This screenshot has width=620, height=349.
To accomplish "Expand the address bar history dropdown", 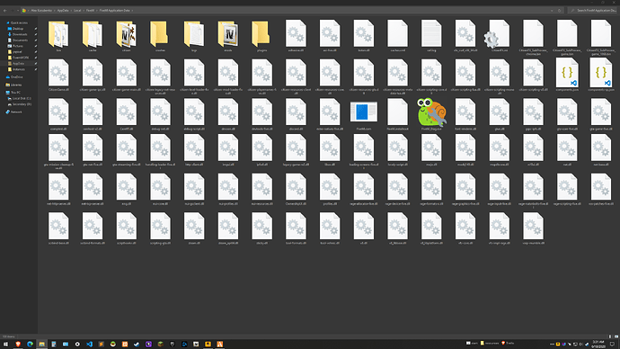I will (x=552, y=10).
